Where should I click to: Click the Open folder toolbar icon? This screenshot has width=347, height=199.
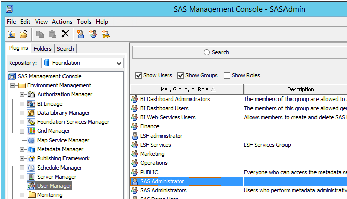coord(24,35)
